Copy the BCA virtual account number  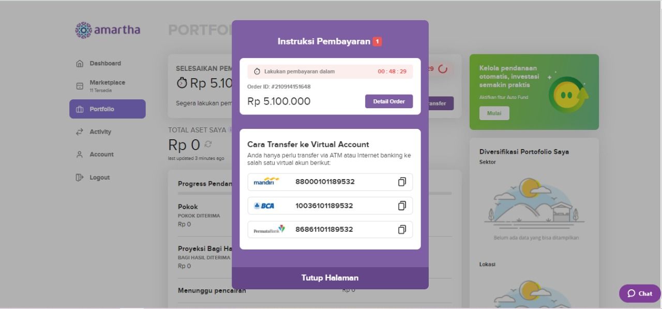coord(402,205)
